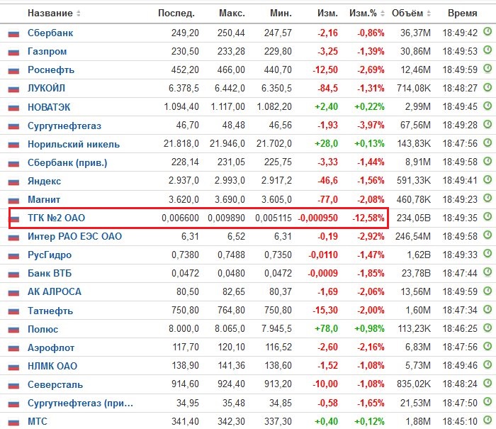The height and width of the screenshot is (429, 496).
Task: Click the clock icon in the Сбербанк row
Action: point(487,31)
